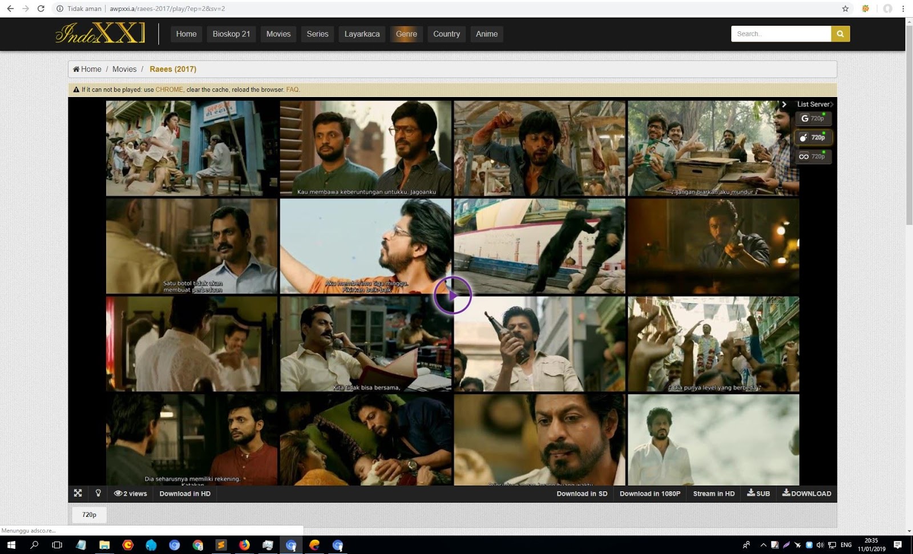Click the yellow search magnifier button
This screenshot has width=913, height=554.
tap(840, 34)
